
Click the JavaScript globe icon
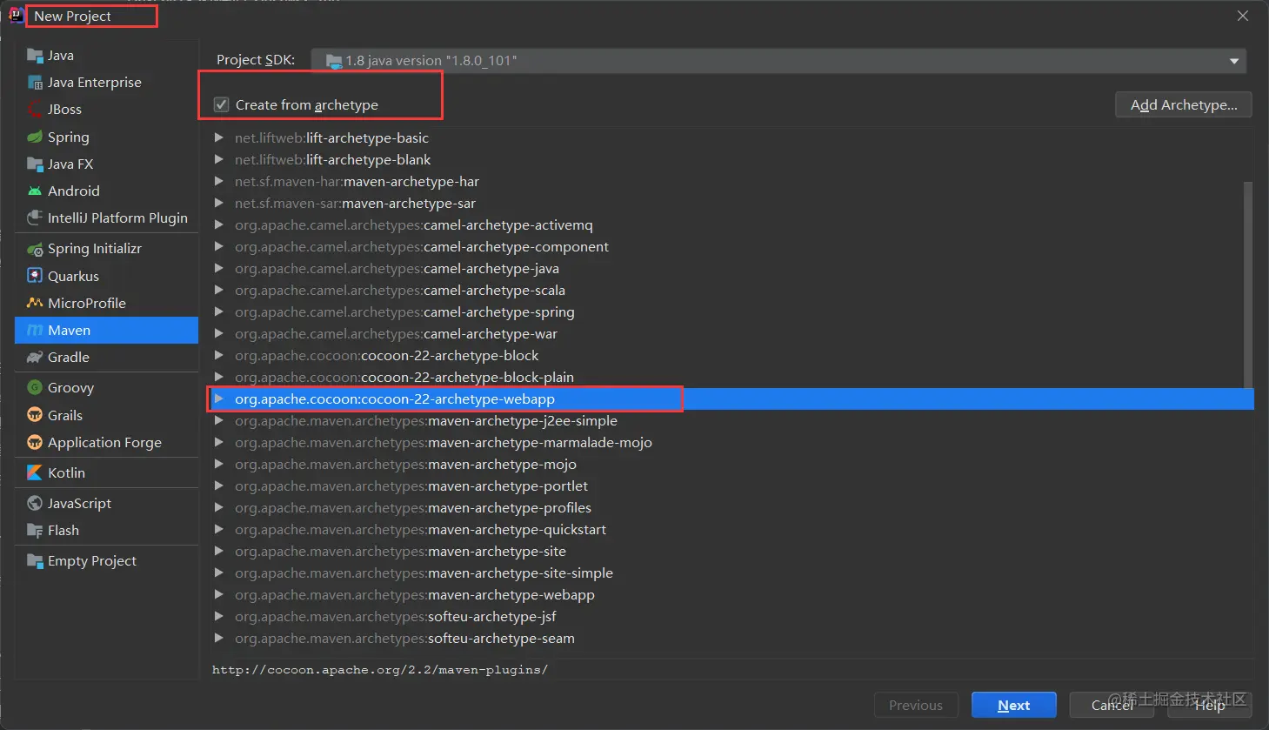tap(35, 504)
